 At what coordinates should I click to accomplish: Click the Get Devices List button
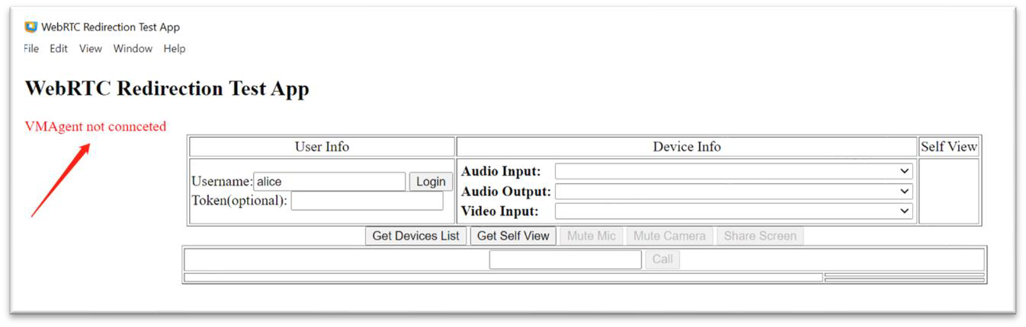tap(415, 236)
